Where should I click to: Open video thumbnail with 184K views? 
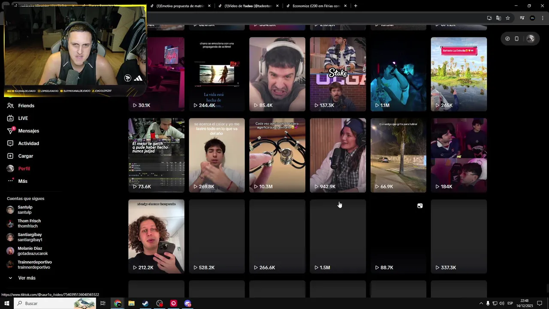(x=459, y=155)
